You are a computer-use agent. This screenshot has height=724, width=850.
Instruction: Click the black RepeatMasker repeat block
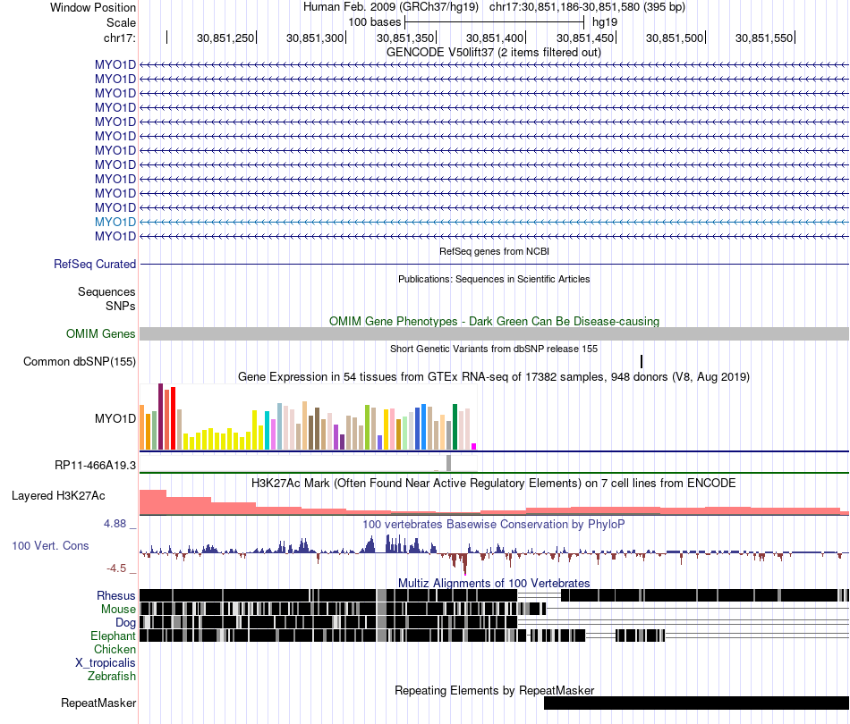pos(697,703)
